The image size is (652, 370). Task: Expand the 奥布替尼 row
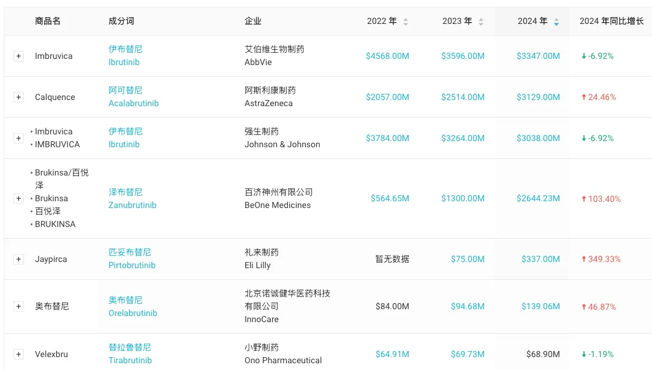18,306
